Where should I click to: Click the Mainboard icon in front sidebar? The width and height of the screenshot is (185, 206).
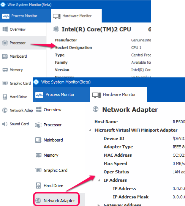point(38,140)
